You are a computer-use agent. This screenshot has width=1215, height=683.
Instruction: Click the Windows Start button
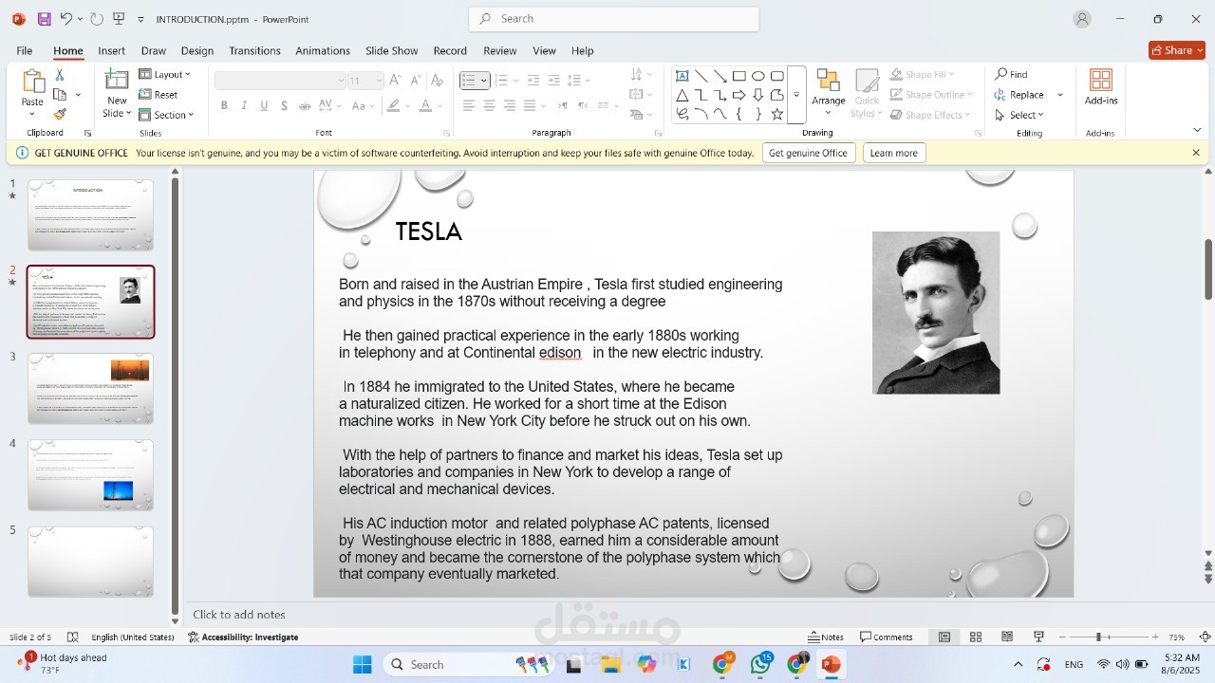[x=363, y=665]
